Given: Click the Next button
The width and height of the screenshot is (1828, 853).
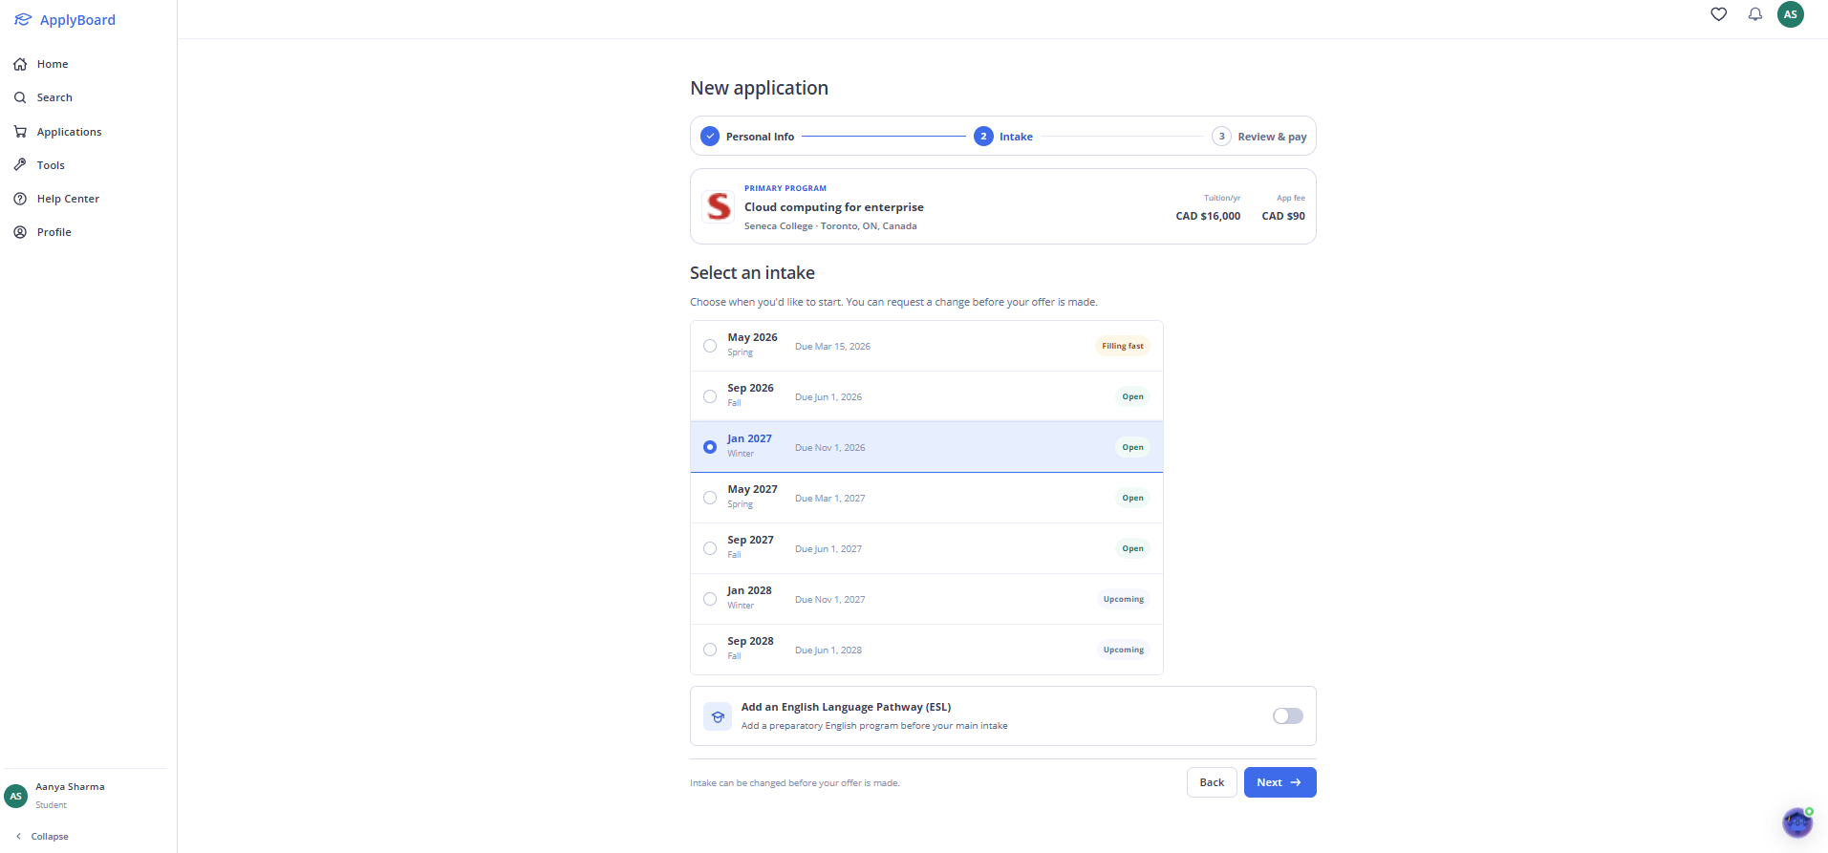Looking at the screenshot, I should 1280,782.
